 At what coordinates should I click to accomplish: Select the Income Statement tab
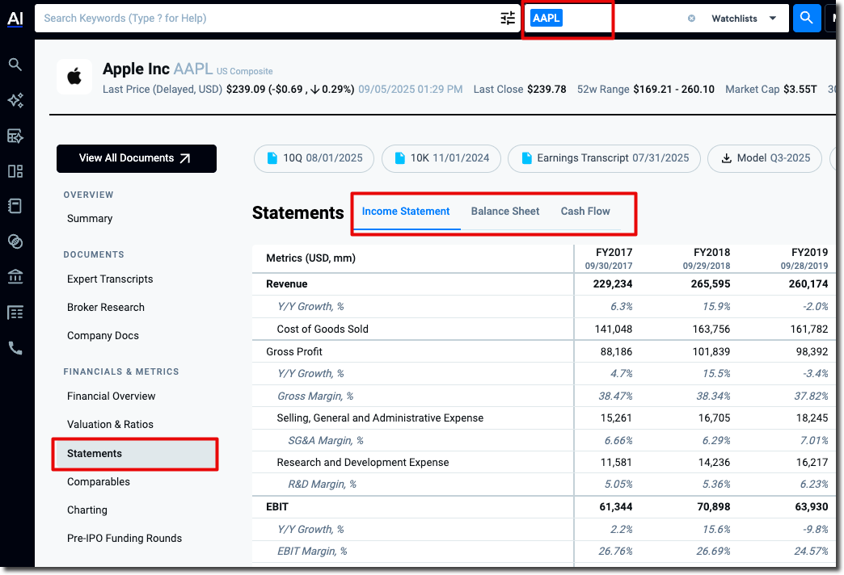click(x=406, y=212)
